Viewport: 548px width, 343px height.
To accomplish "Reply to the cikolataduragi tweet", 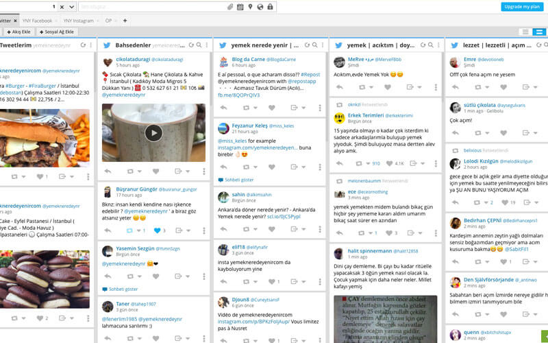I will tap(108, 171).
